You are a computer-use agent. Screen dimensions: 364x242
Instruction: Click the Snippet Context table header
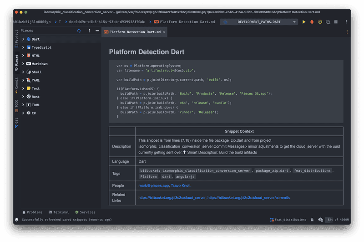click(x=239, y=131)
